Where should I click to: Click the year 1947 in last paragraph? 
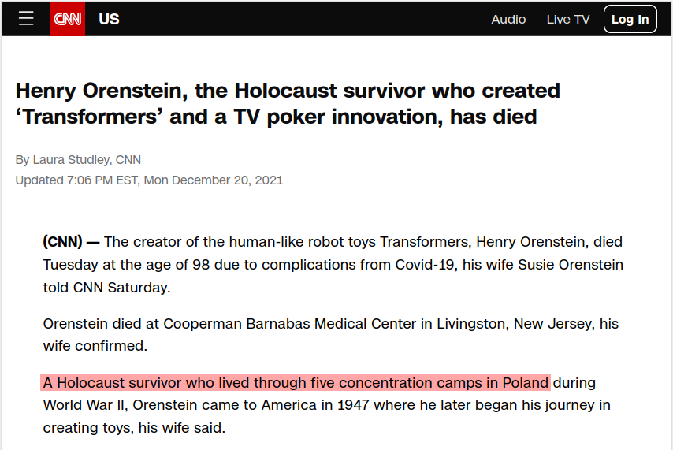tap(354, 405)
